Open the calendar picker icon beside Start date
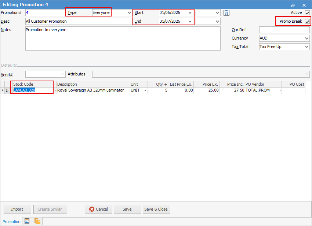This screenshot has height=226, width=312. click(x=226, y=13)
